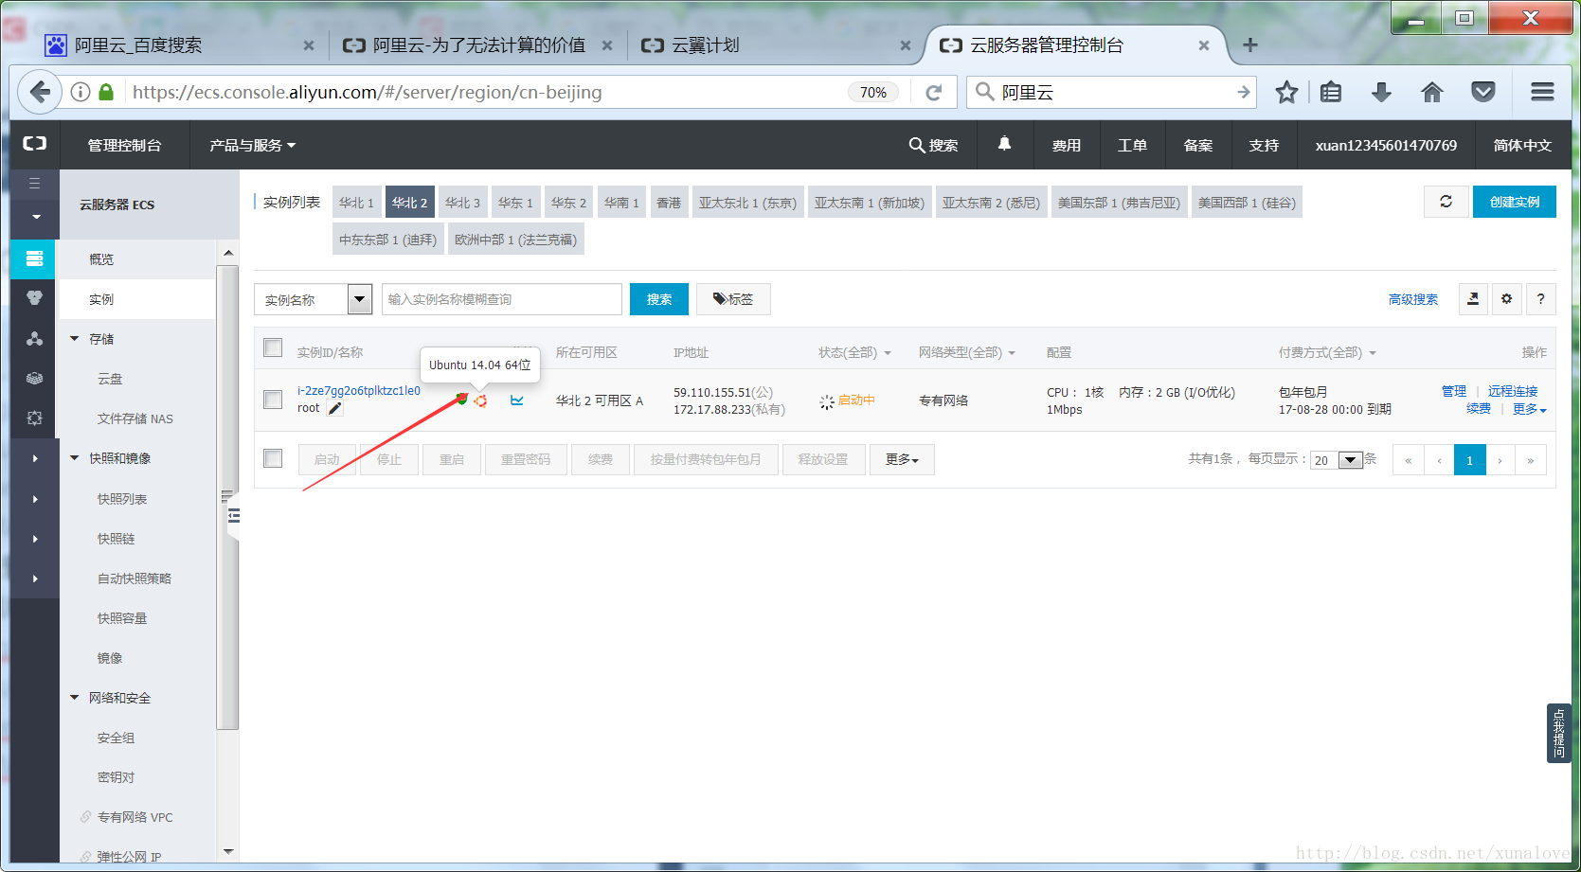The width and height of the screenshot is (1581, 872).
Task: Open 安全组 in the sidebar
Action: pos(116,738)
